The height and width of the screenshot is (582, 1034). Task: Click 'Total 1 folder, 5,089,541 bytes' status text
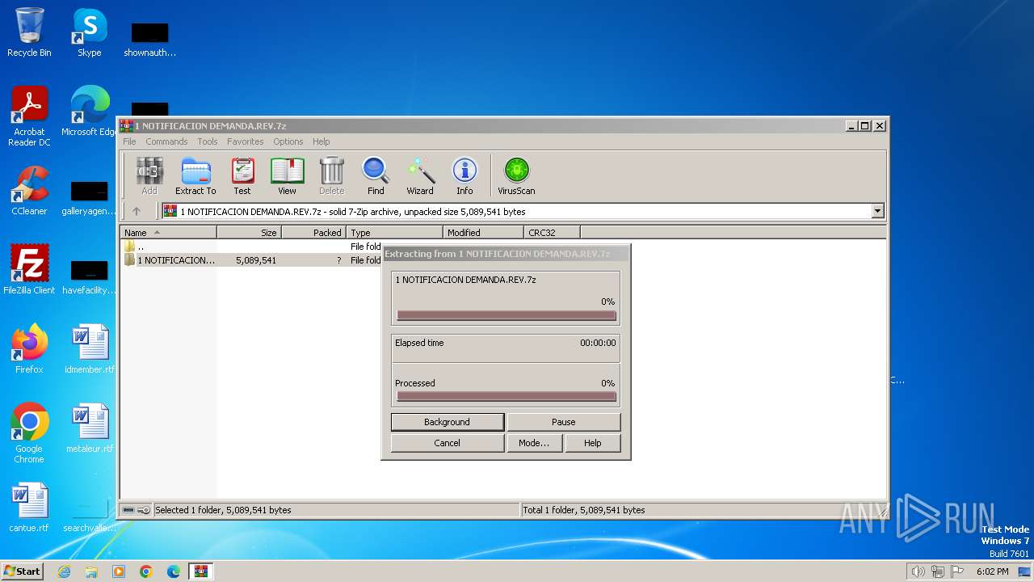pyautogui.click(x=584, y=510)
